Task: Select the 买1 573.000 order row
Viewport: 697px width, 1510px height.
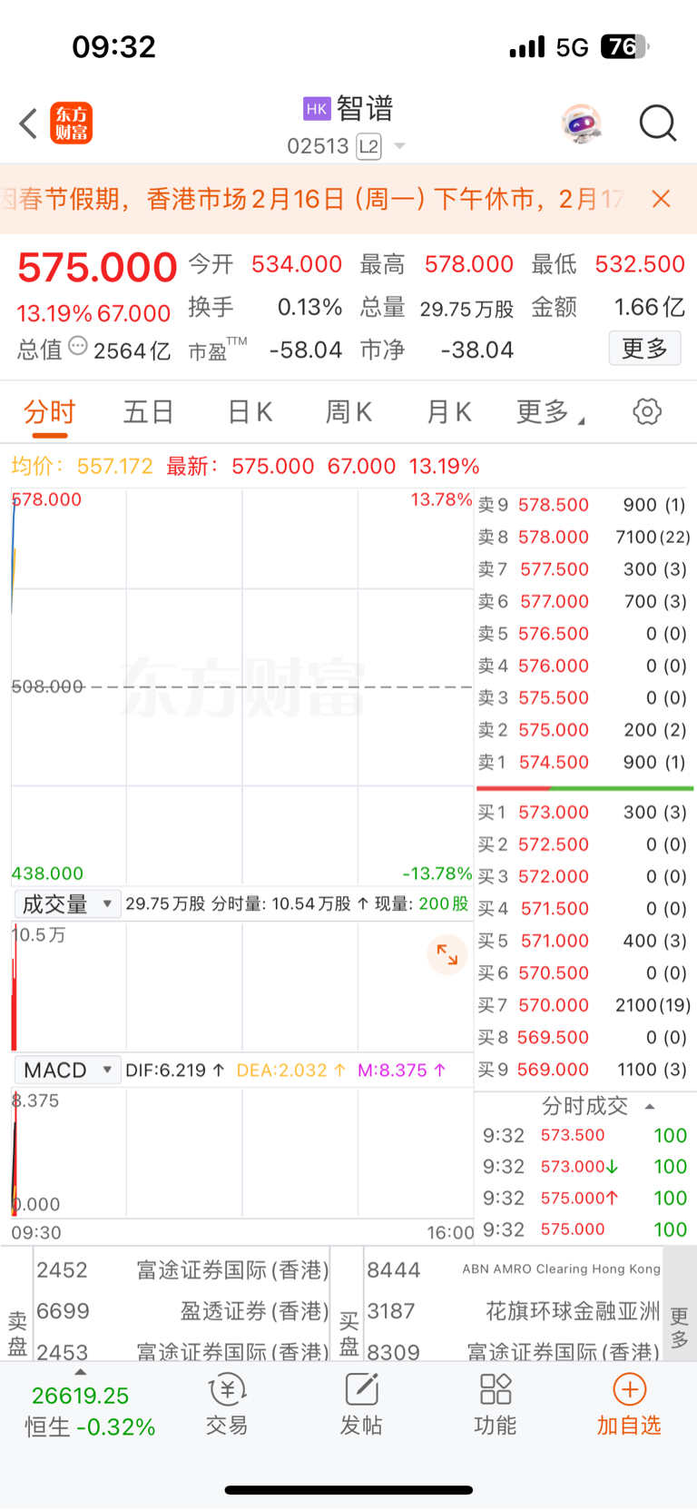Action: [584, 812]
